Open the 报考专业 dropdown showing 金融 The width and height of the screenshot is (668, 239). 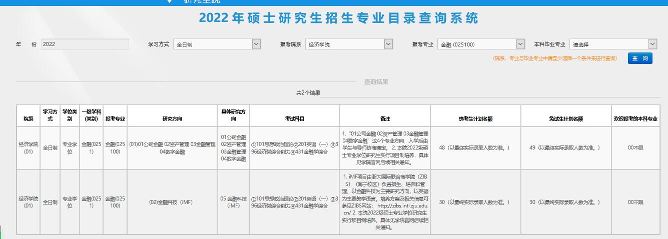point(480,44)
